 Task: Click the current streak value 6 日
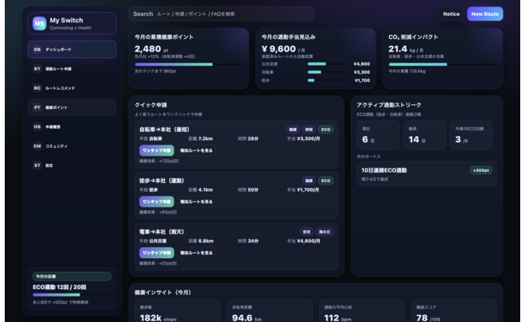[368, 140]
